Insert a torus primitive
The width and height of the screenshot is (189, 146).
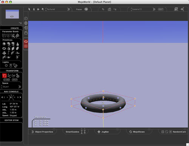4,48
